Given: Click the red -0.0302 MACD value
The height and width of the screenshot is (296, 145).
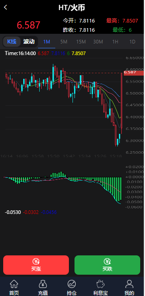Looking at the screenshot, I should click(x=31, y=212).
